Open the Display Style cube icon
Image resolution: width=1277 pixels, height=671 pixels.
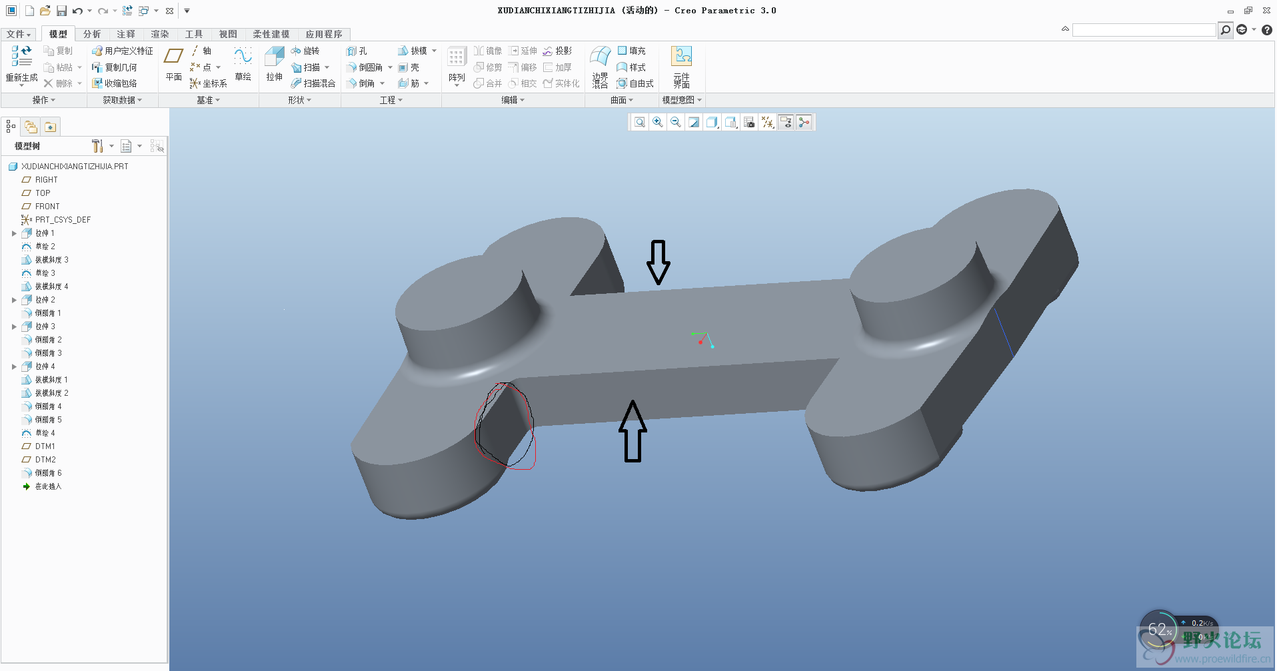click(x=712, y=122)
